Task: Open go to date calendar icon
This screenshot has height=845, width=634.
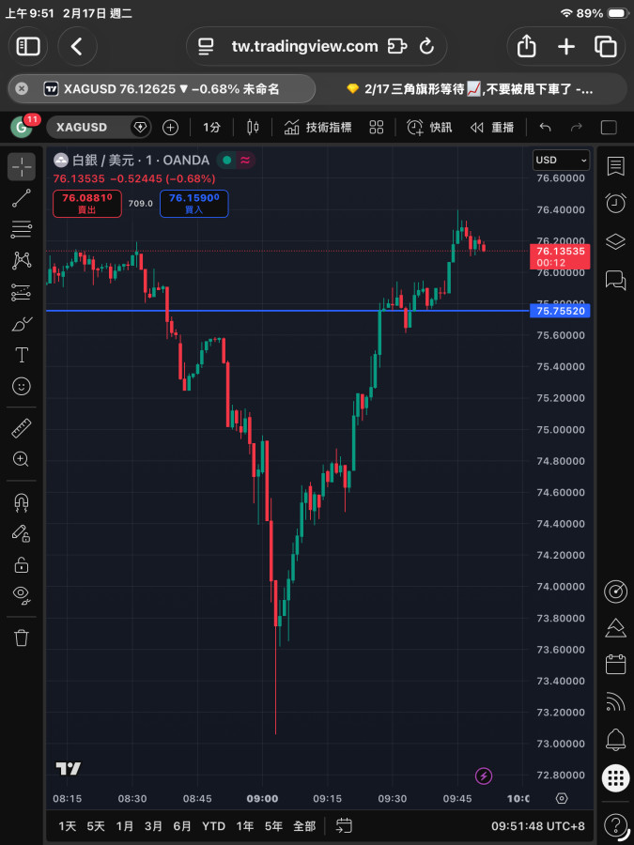Action: pos(344,825)
